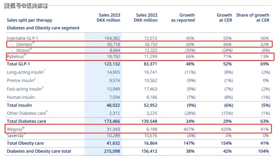Click Total Diabetes care 2023 sales 173,466
This screenshot has height=156, width=276.
(112, 121)
